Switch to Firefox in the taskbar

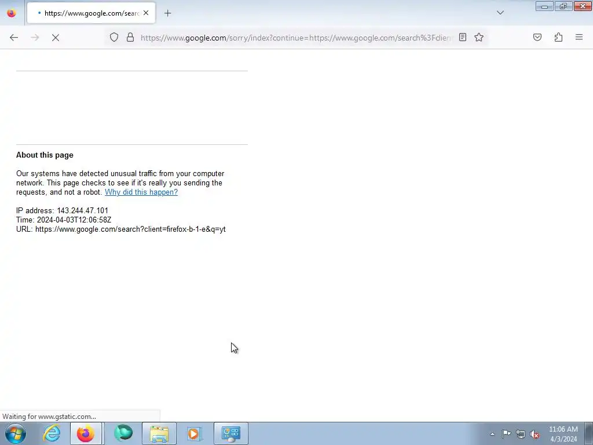[x=86, y=433]
